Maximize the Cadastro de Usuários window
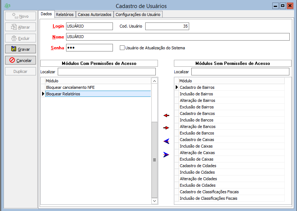Screen dimensions: 297x211 (282, 6)
